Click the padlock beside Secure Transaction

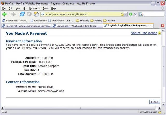pyautogui.click(x=160, y=33)
